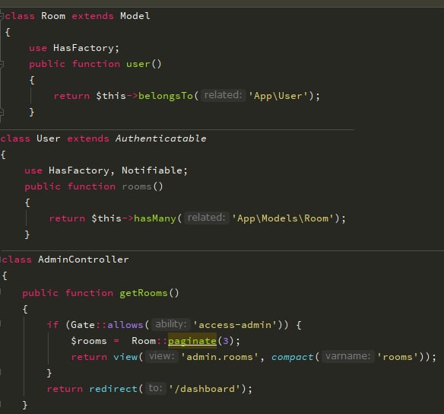Click the varname: parameter hint
This screenshot has width=444, height=414.
[x=347, y=356]
